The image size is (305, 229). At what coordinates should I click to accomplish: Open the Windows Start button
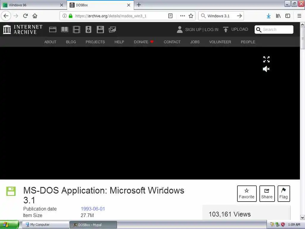pyautogui.click(x=9, y=225)
